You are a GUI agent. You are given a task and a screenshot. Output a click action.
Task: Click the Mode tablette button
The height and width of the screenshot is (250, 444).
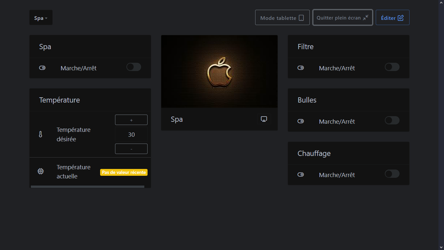(282, 18)
